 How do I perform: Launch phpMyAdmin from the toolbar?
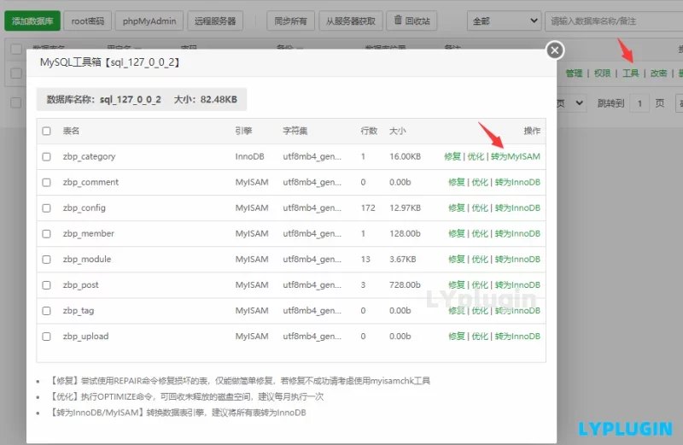click(149, 20)
